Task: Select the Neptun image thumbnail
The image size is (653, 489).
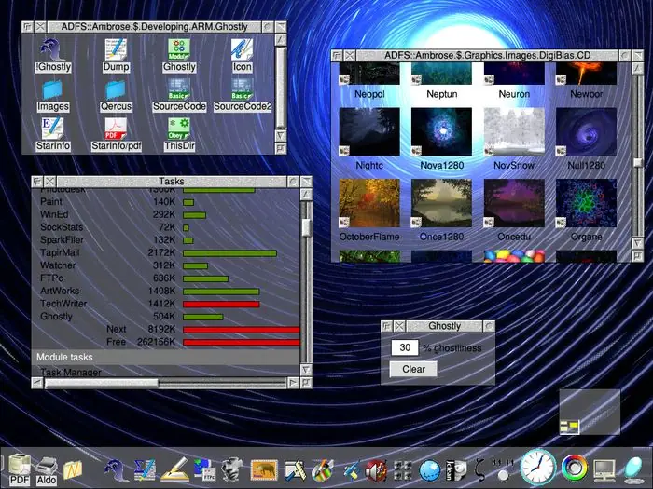Action: pyautogui.click(x=442, y=75)
